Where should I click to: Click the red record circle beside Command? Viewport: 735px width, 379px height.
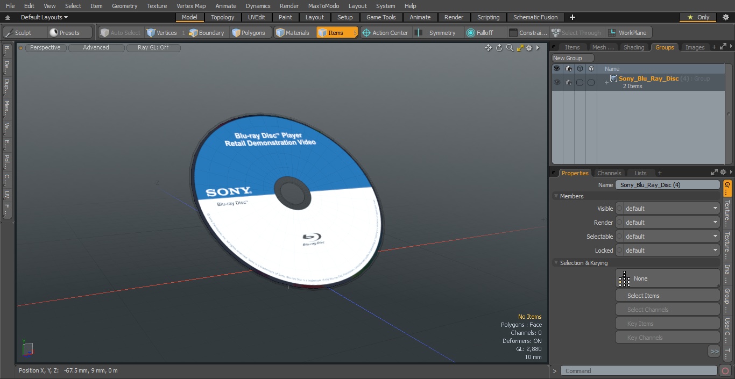click(x=725, y=371)
